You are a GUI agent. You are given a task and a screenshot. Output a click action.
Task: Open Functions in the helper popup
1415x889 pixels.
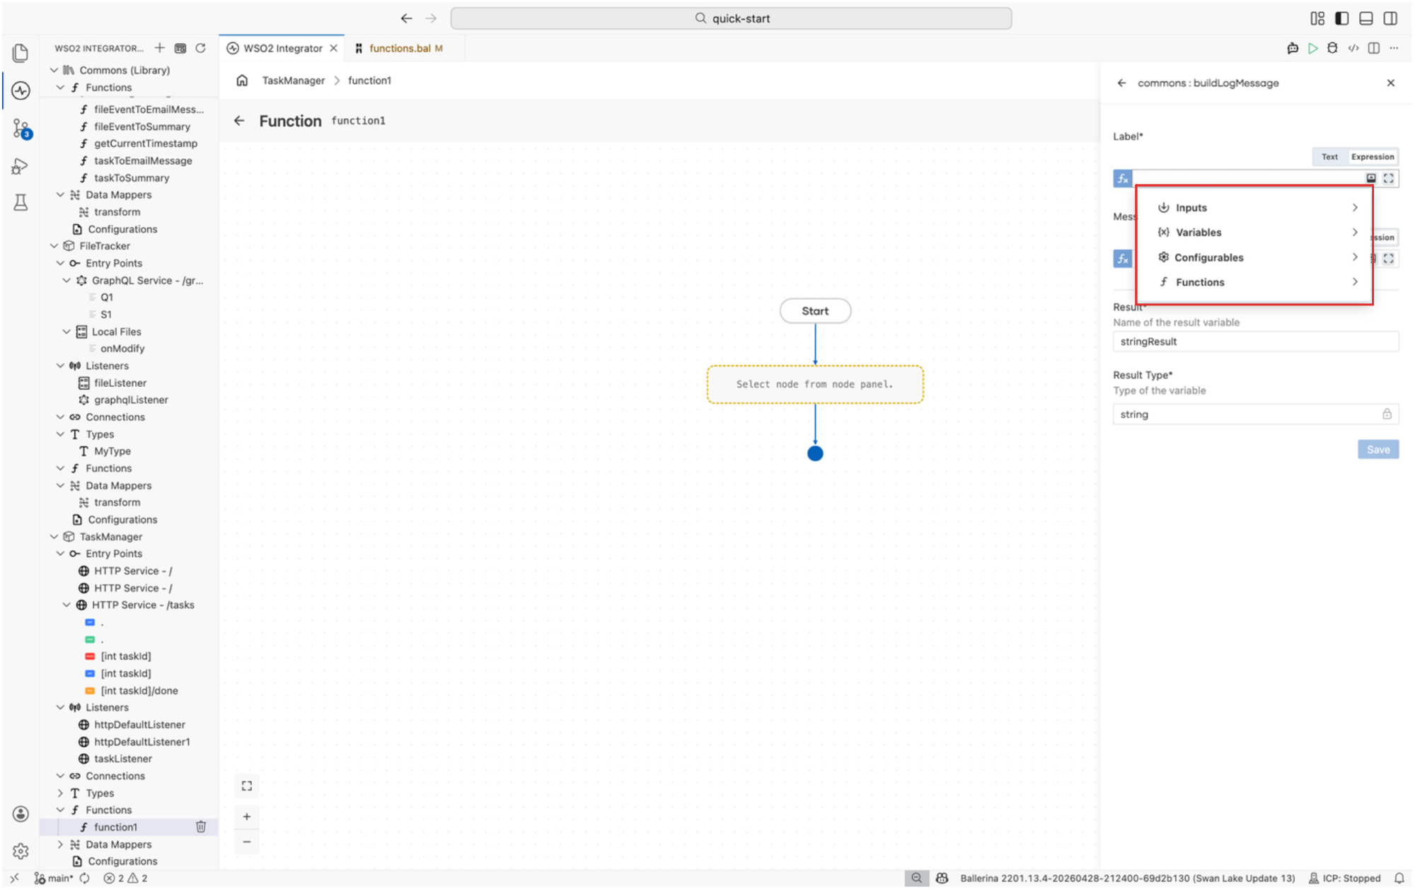pyautogui.click(x=1257, y=282)
